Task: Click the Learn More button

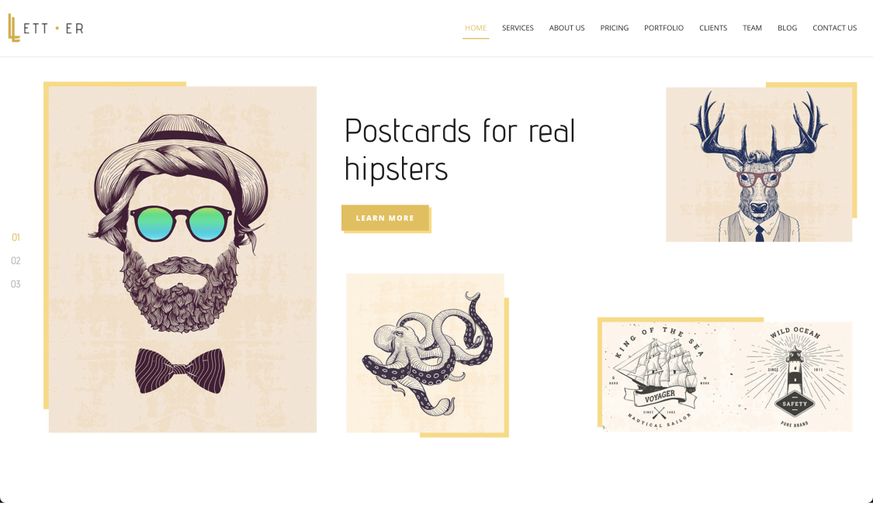Action: pyautogui.click(x=385, y=218)
